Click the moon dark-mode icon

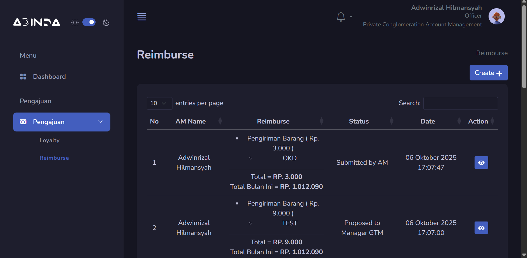[x=106, y=22]
